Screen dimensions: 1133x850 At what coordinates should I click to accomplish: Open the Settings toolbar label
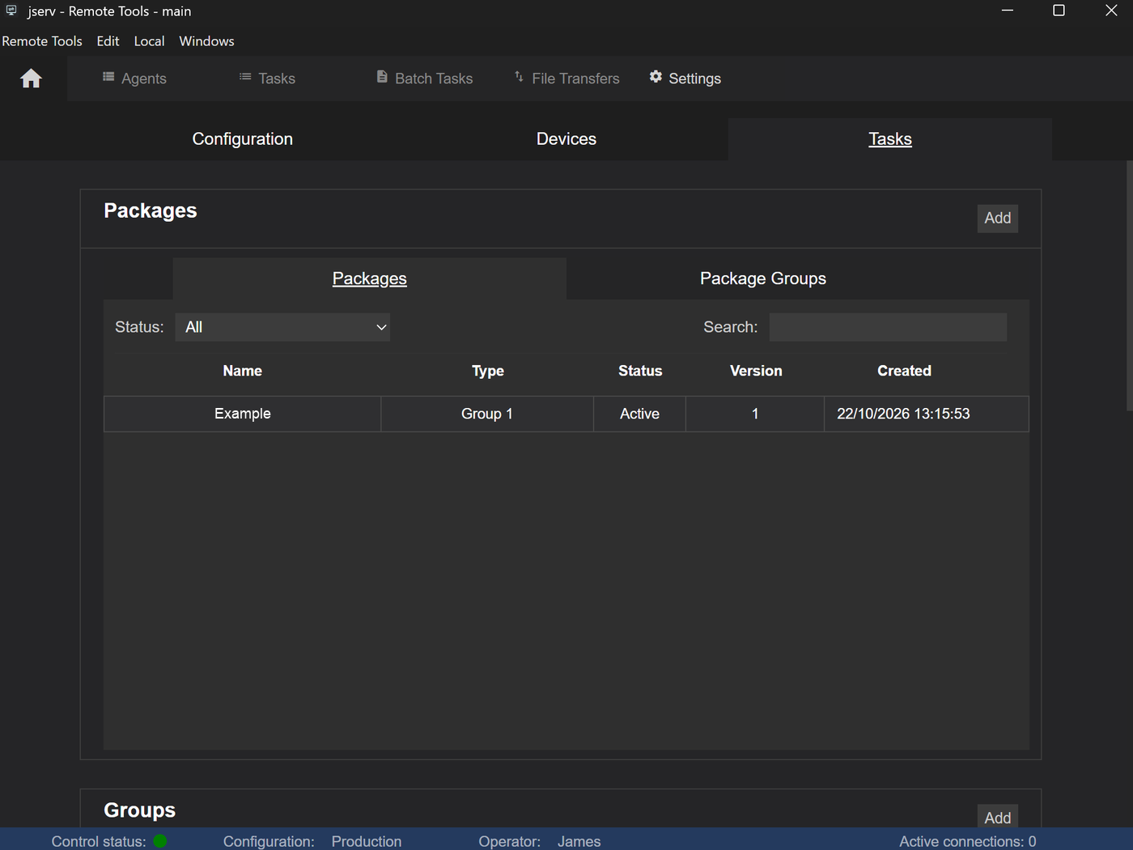coord(694,79)
